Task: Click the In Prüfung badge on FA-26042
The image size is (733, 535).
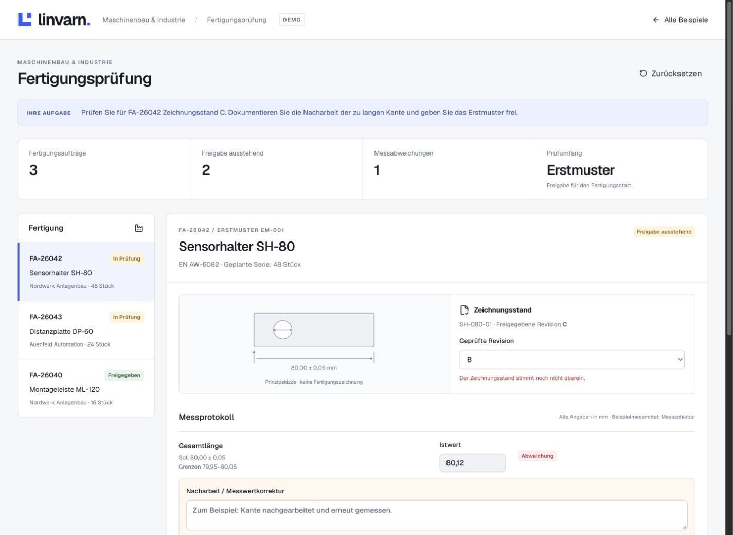Action: coord(127,259)
